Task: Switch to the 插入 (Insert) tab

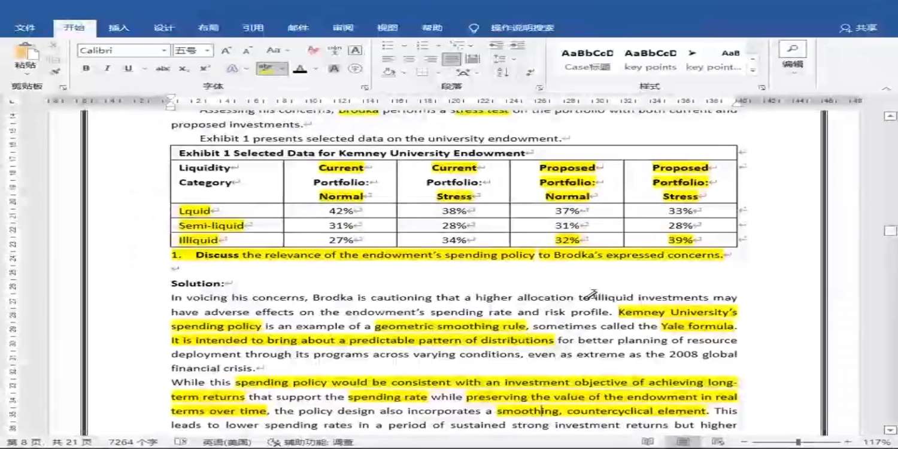Action: click(x=119, y=28)
